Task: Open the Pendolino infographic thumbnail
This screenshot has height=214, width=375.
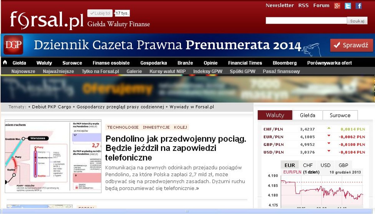Action: coord(53,156)
